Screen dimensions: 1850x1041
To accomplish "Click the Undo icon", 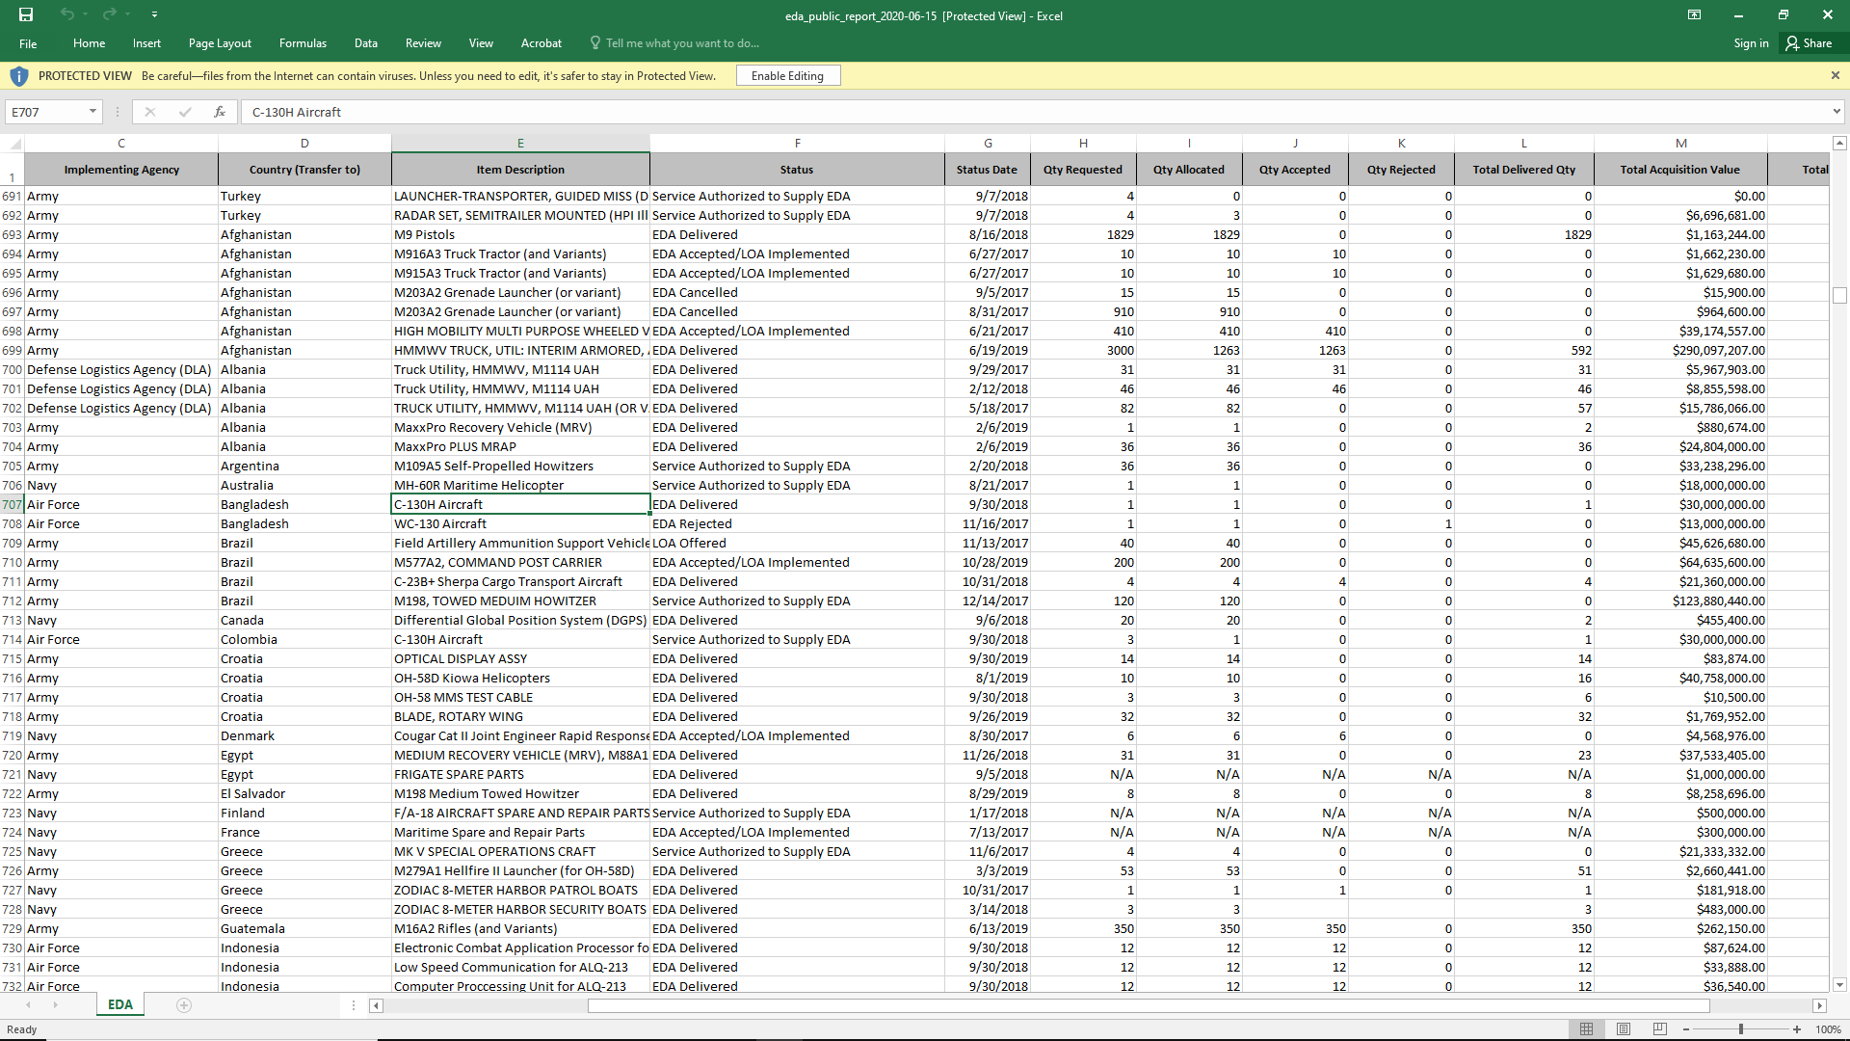I will (x=66, y=14).
